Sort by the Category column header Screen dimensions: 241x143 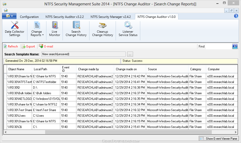tap(197, 69)
